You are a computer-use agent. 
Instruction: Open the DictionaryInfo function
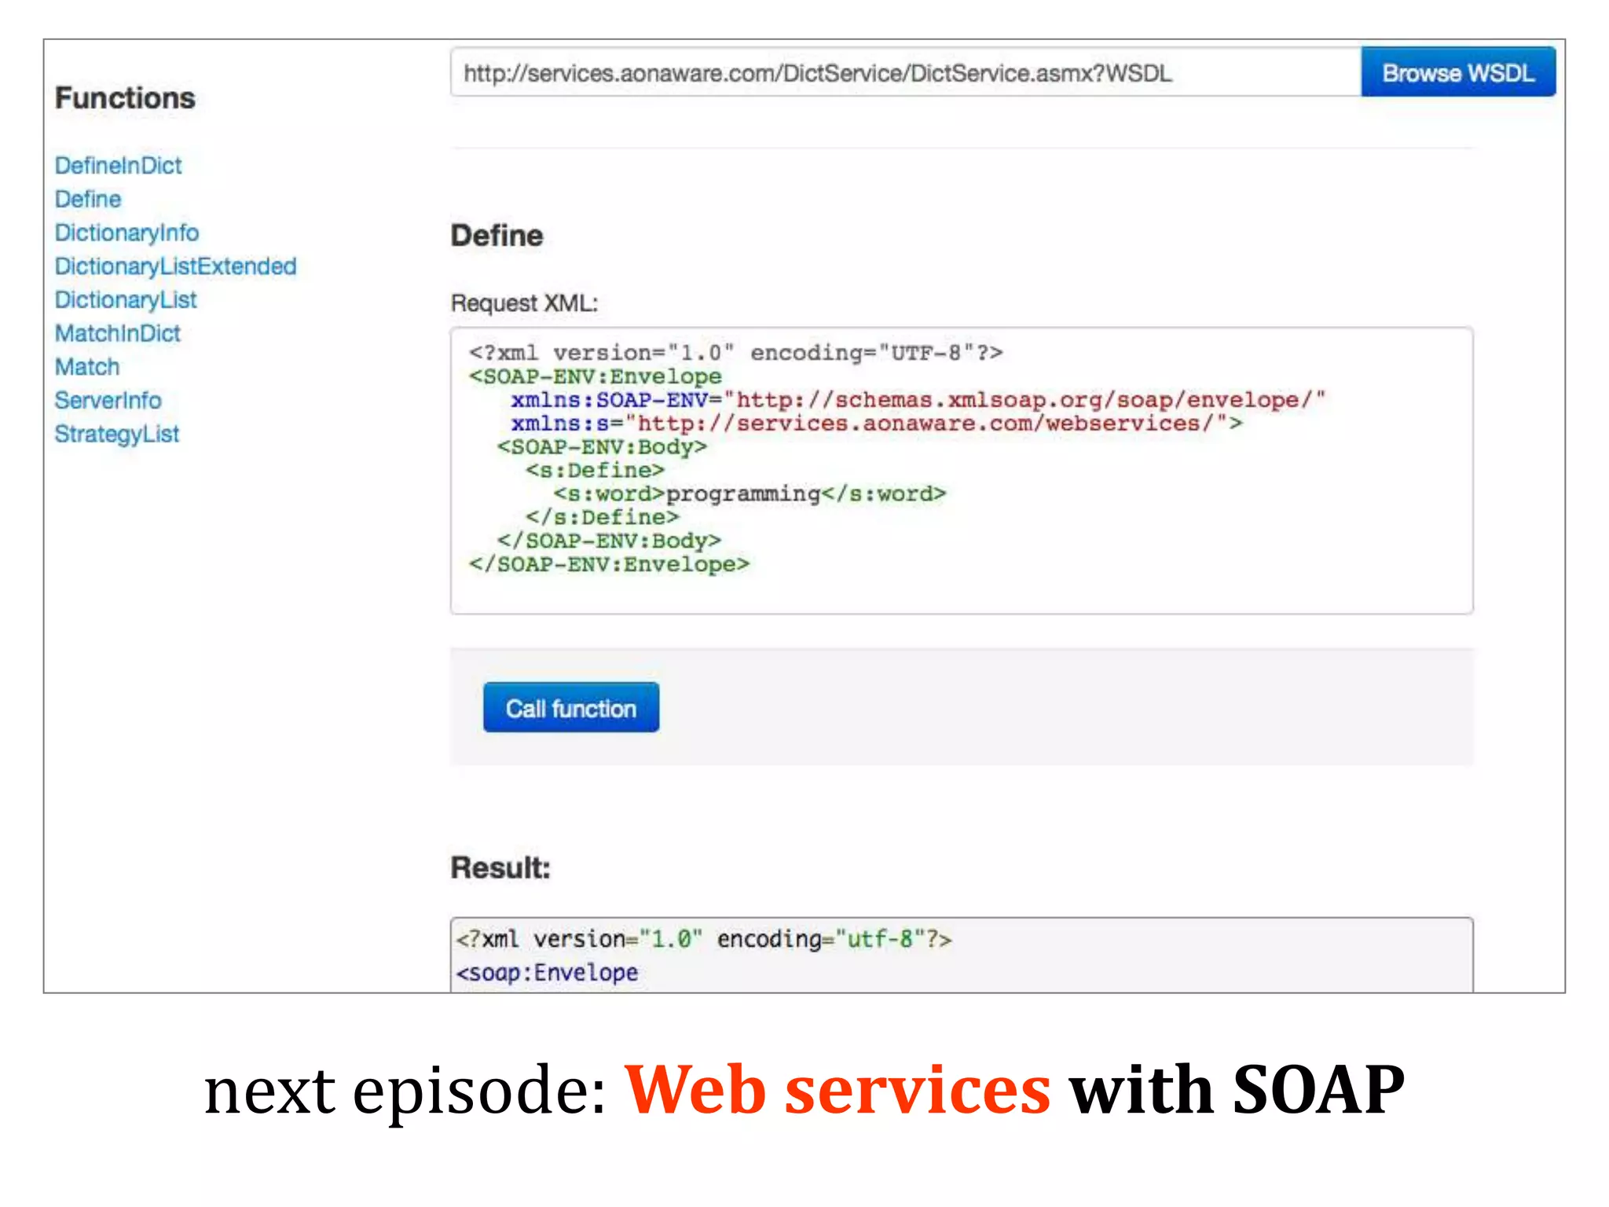pyautogui.click(x=126, y=233)
